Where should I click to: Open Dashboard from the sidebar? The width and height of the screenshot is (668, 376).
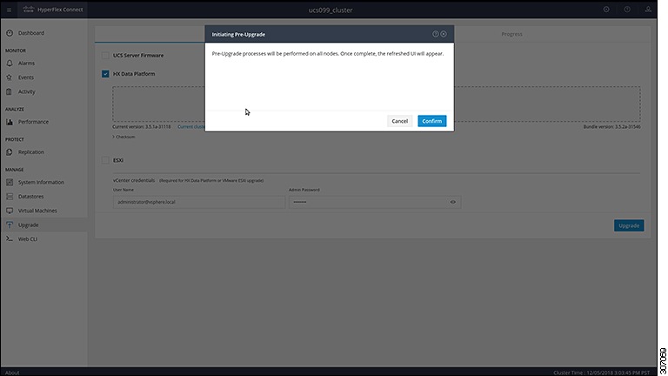point(30,33)
